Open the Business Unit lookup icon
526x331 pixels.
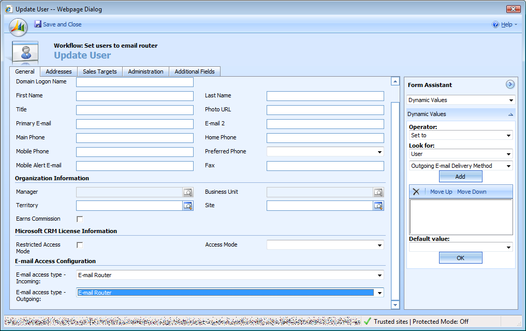pyautogui.click(x=378, y=192)
